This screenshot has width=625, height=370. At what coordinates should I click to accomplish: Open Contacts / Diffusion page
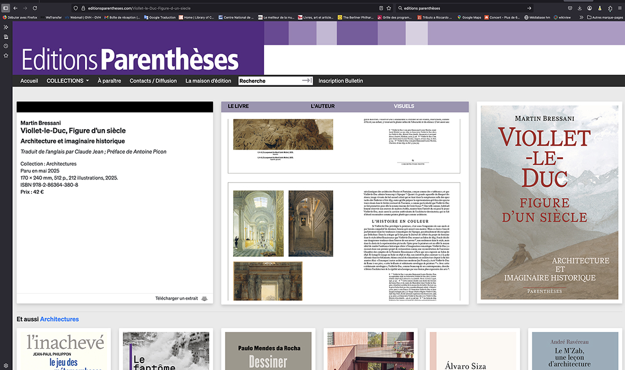point(153,80)
